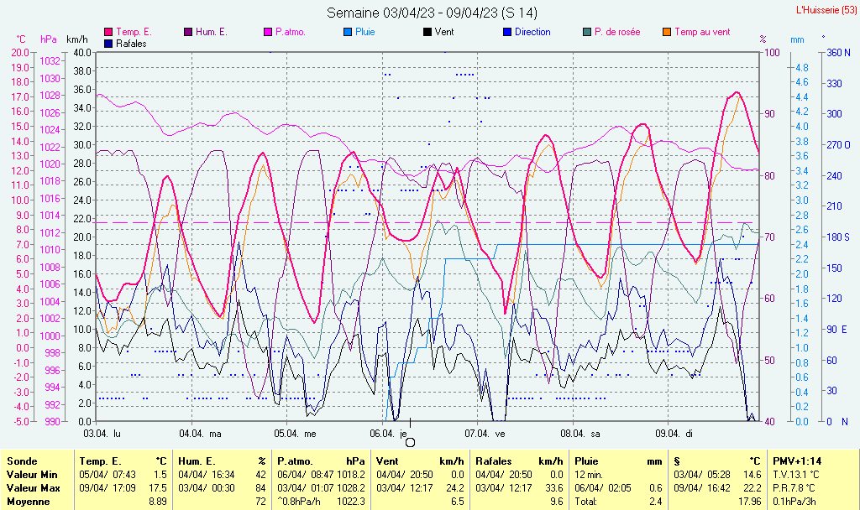Click the teal P. de rosée legend swatch
Screen dimensions: 860x510
[587, 32]
